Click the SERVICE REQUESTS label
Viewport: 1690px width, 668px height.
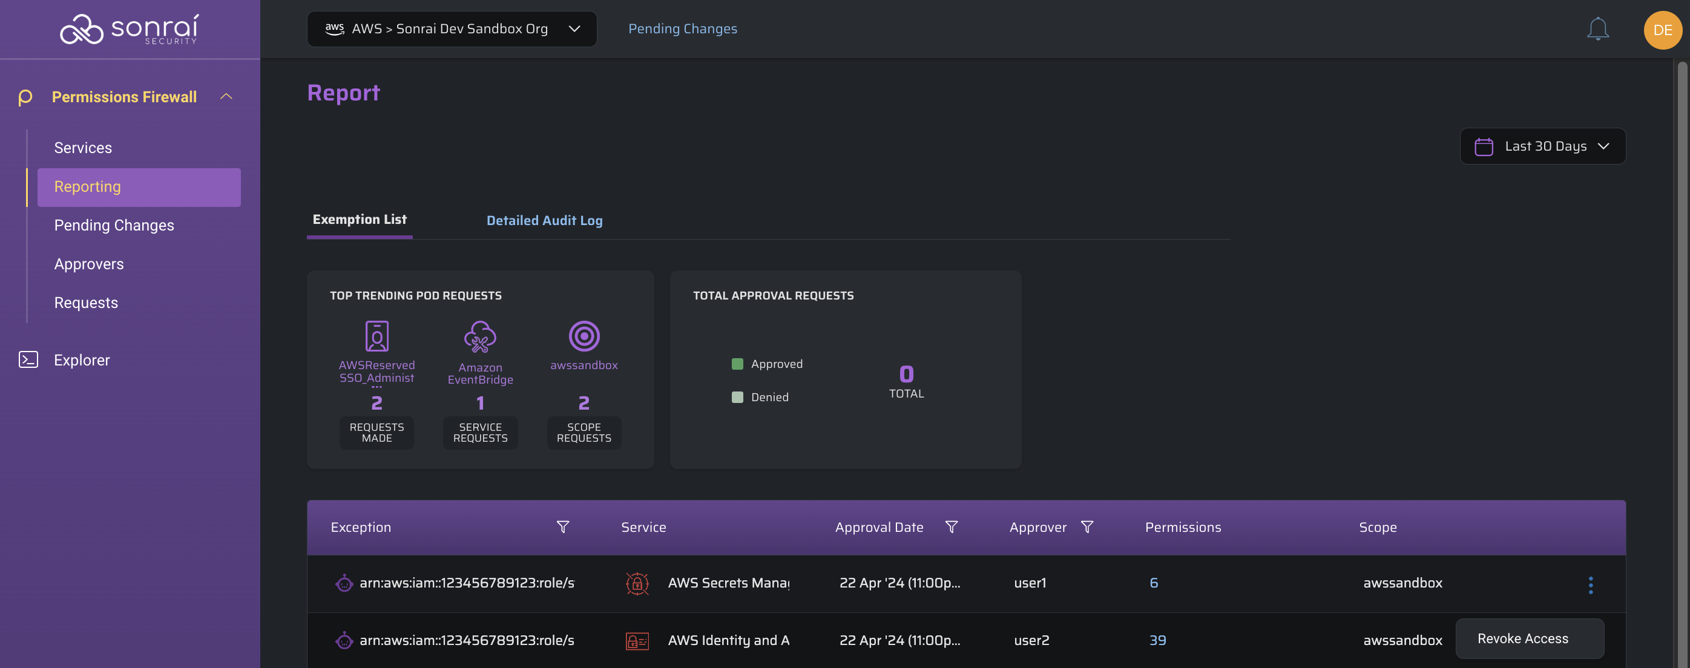pyautogui.click(x=480, y=433)
